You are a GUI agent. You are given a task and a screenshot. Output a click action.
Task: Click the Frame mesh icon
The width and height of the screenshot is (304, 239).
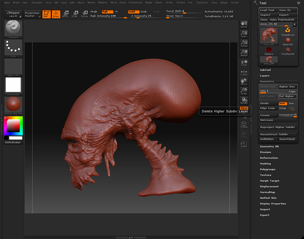[x=244, y=125]
